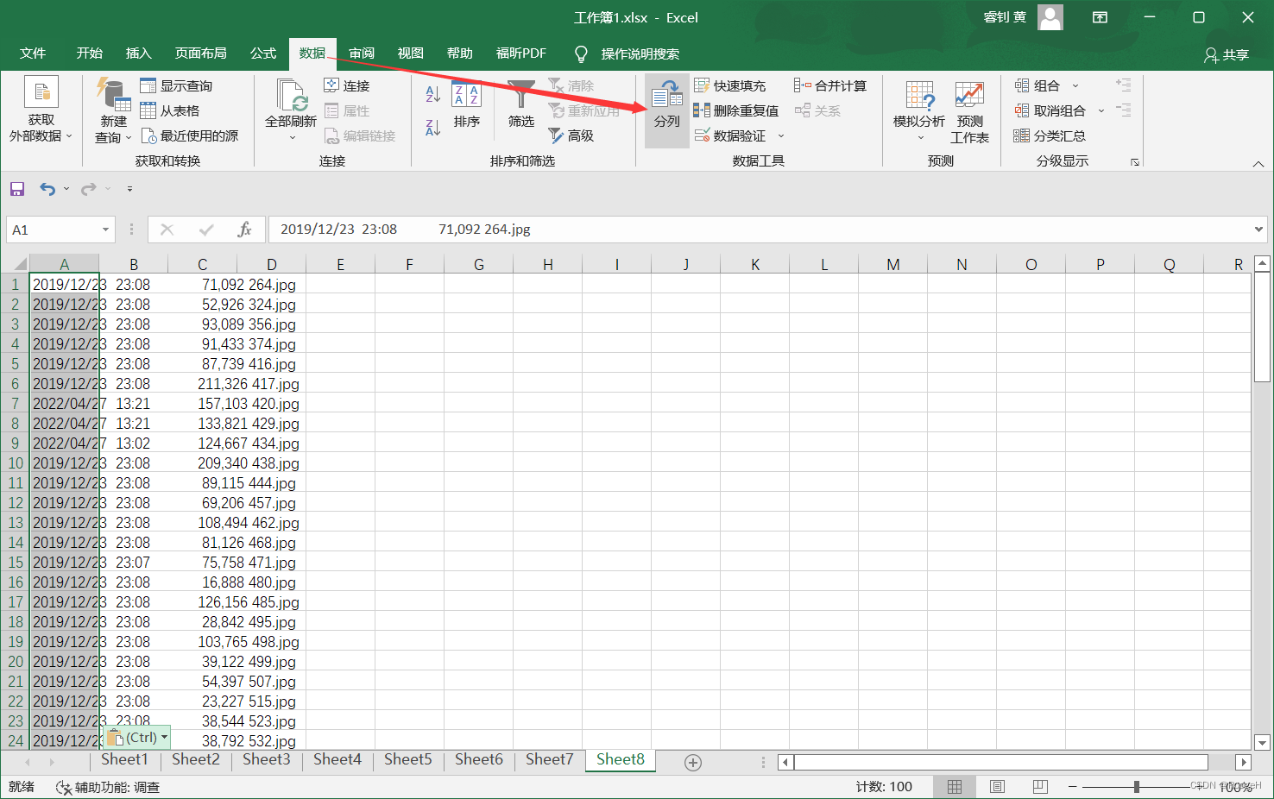This screenshot has height=799, width=1274.
Task: Select row 7 header
Action: 15,404
